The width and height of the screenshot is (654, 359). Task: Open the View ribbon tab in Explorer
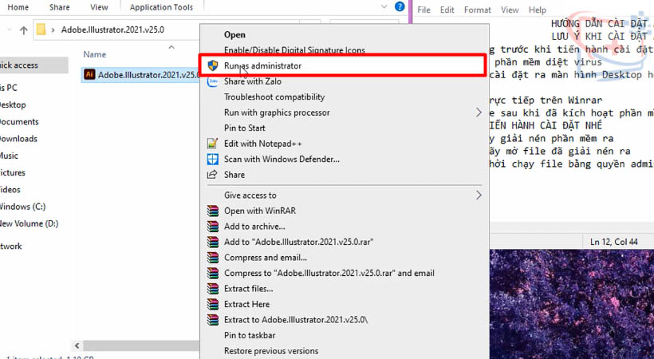point(99,7)
